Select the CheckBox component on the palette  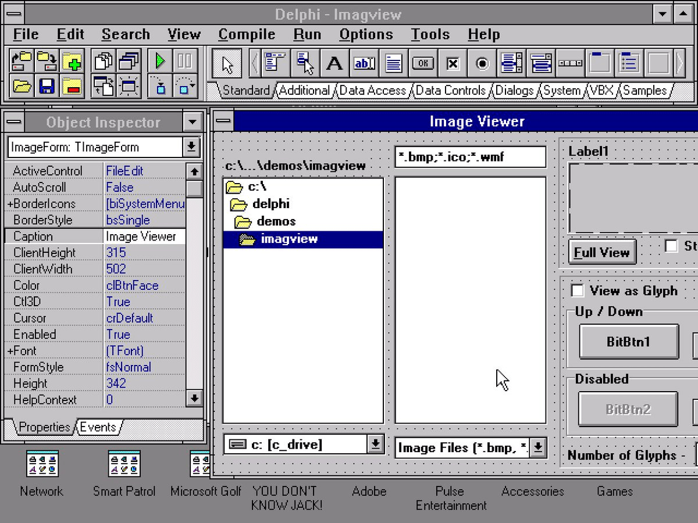[453, 63]
